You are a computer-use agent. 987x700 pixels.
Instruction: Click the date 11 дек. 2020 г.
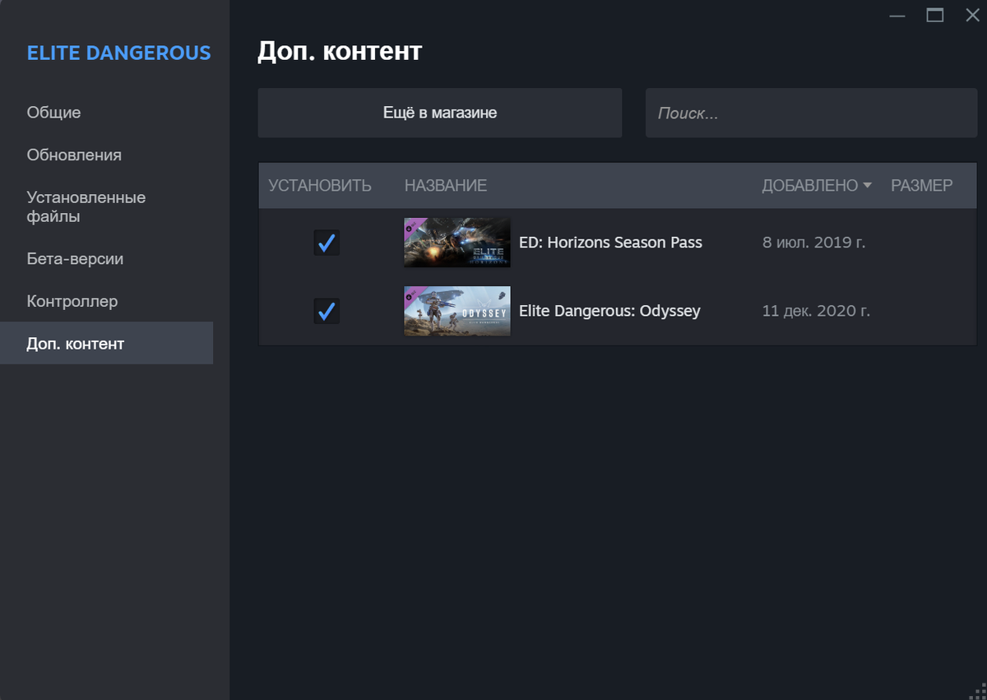(816, 311)
